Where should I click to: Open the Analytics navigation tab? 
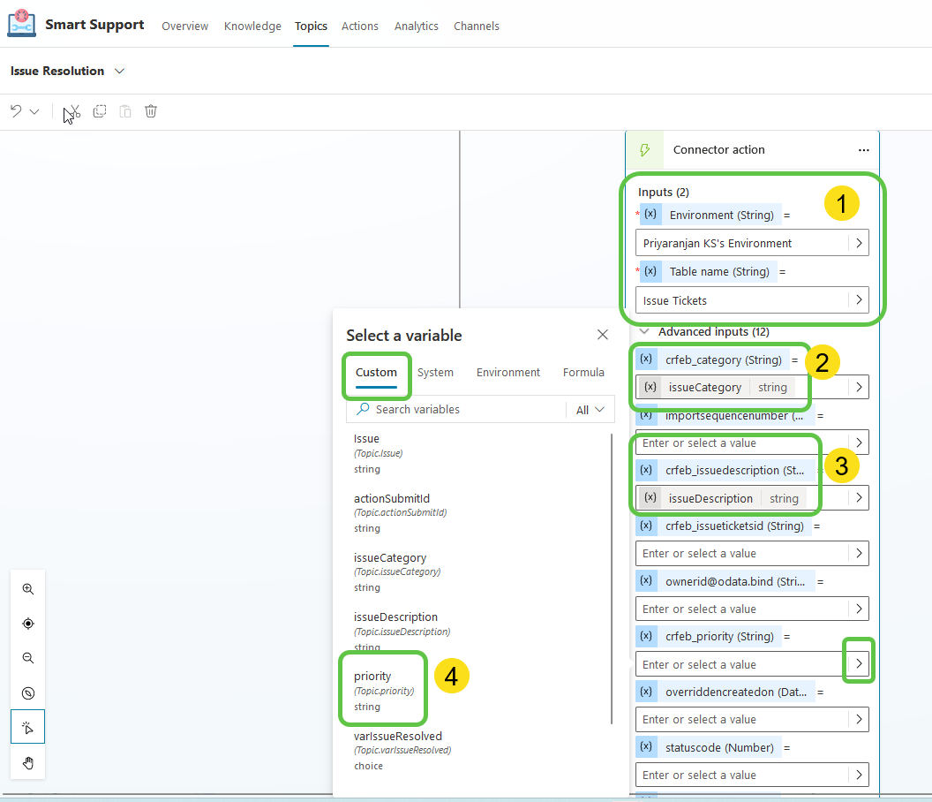point(416,26)
